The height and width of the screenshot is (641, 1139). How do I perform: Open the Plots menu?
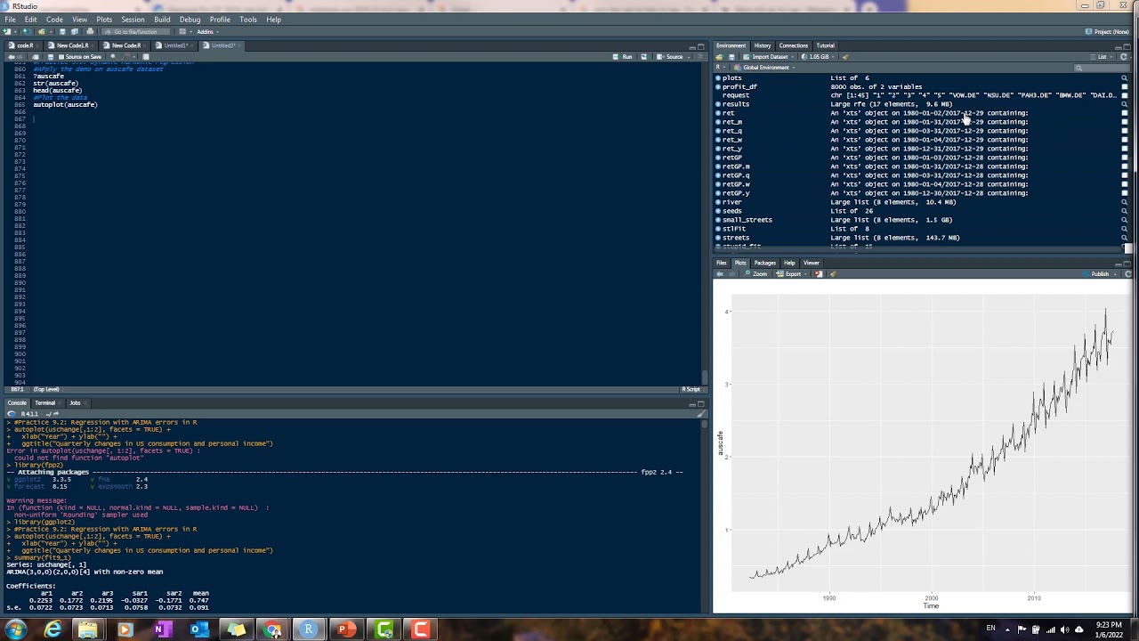pos(104,20)
